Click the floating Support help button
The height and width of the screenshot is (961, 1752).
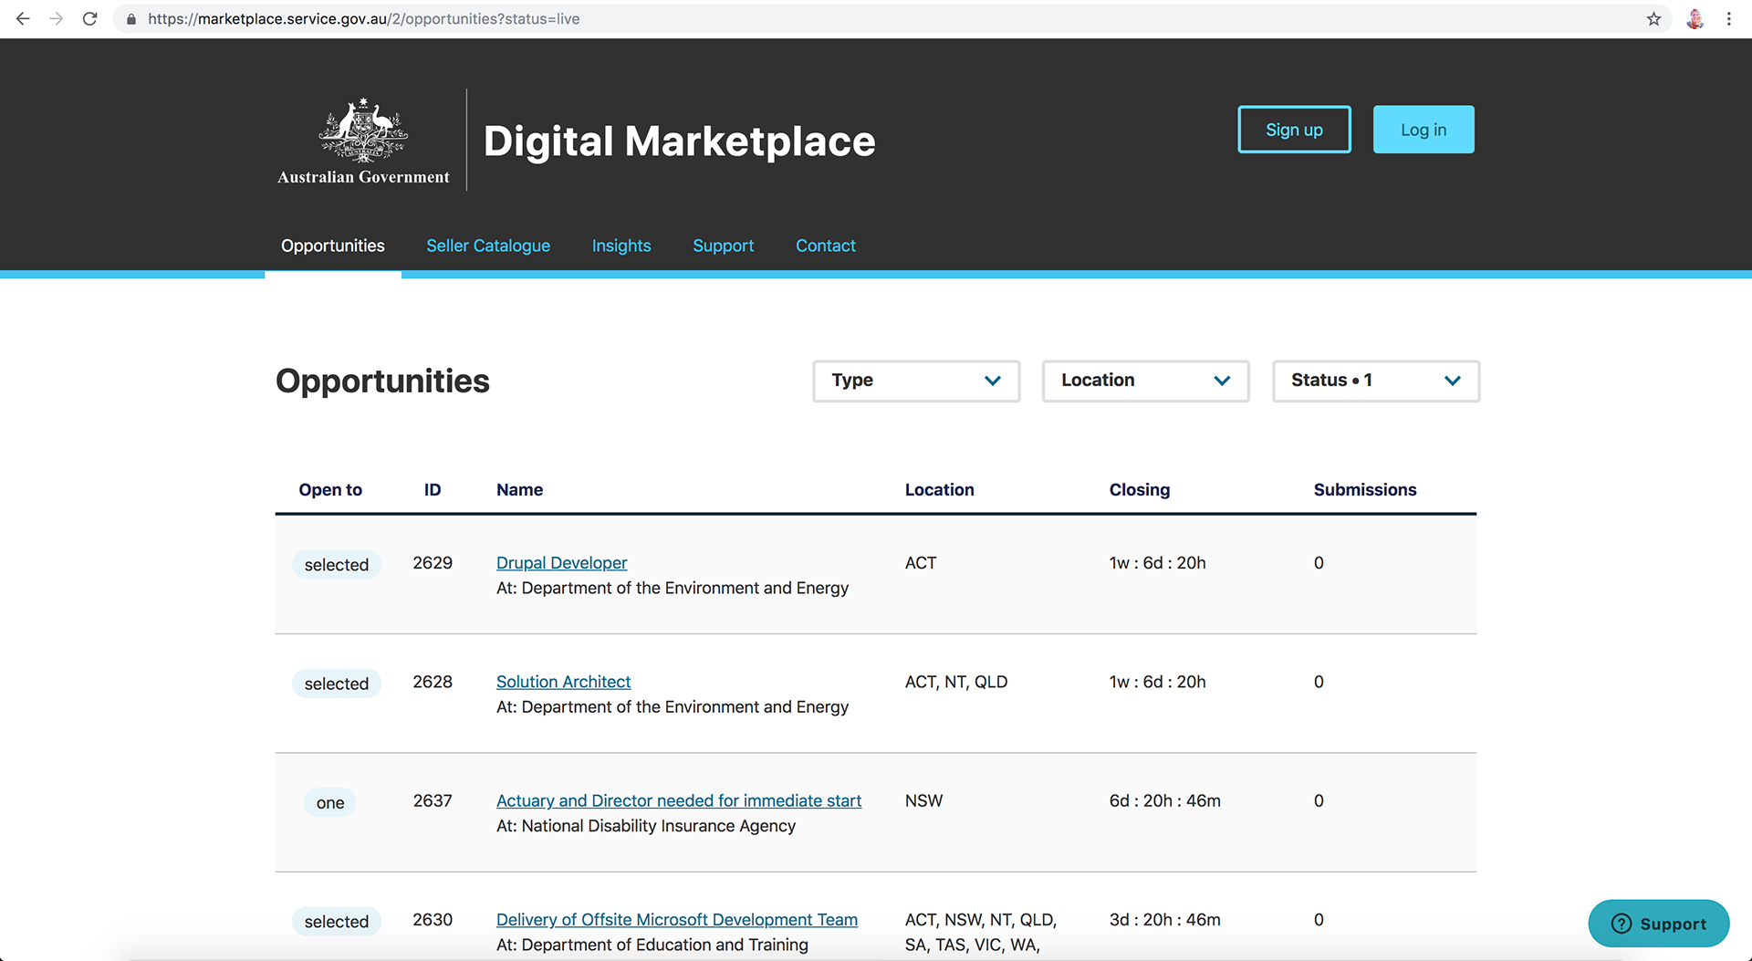[1658, 924]
